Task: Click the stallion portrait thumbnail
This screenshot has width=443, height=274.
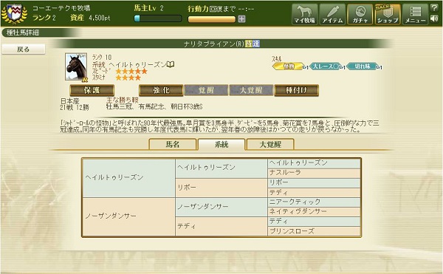Action: point(76,67)
